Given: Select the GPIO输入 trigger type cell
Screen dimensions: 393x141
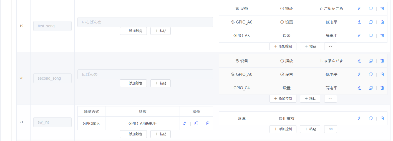Looking at the screenshot, I should coord(91,124).
